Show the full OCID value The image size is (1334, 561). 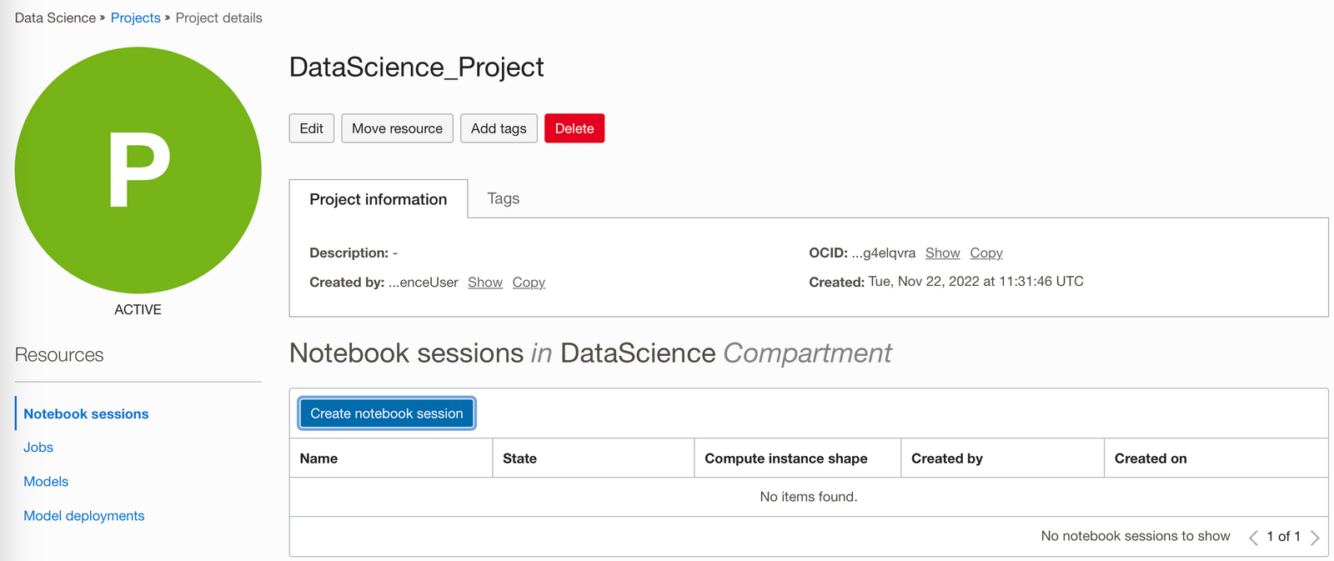click(x=942, y=253)
